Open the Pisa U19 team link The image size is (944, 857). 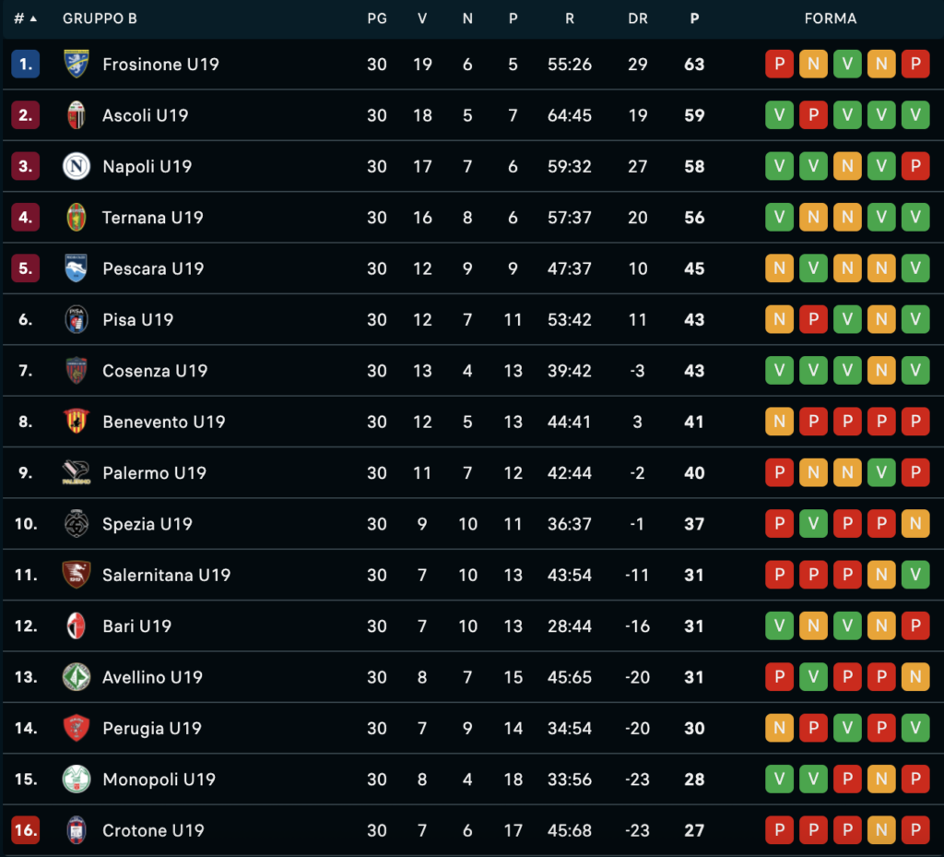point(138,320)
